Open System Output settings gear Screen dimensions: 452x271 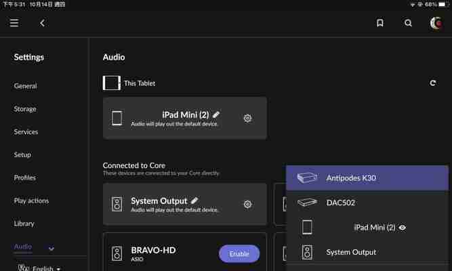(247, 205)
